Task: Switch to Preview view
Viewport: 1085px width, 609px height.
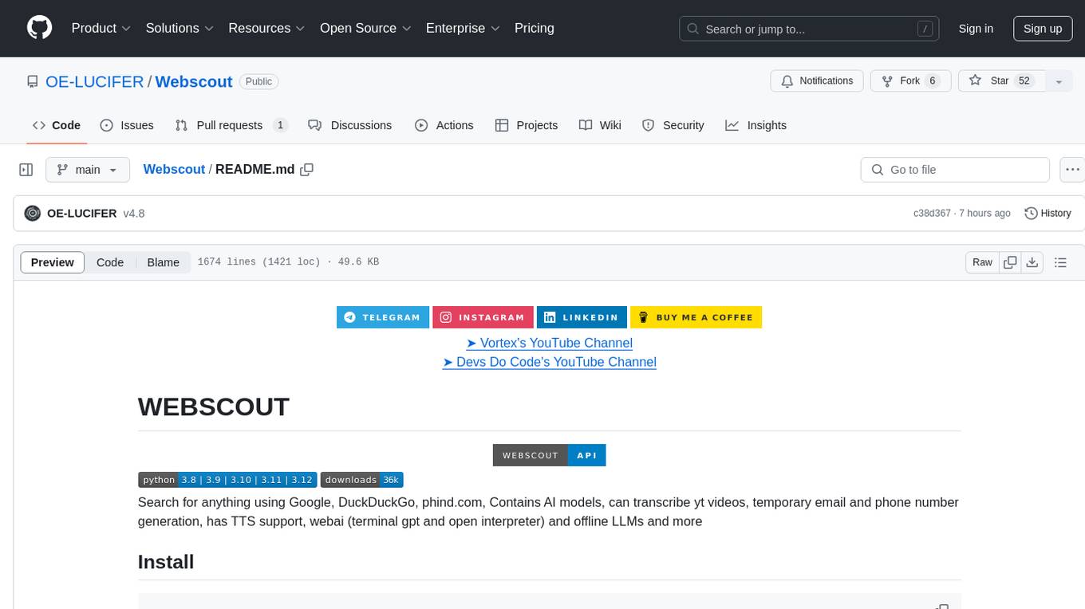Action: tap(53, 262)
